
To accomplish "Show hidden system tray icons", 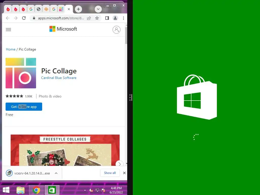I will (x=85, y=190).
